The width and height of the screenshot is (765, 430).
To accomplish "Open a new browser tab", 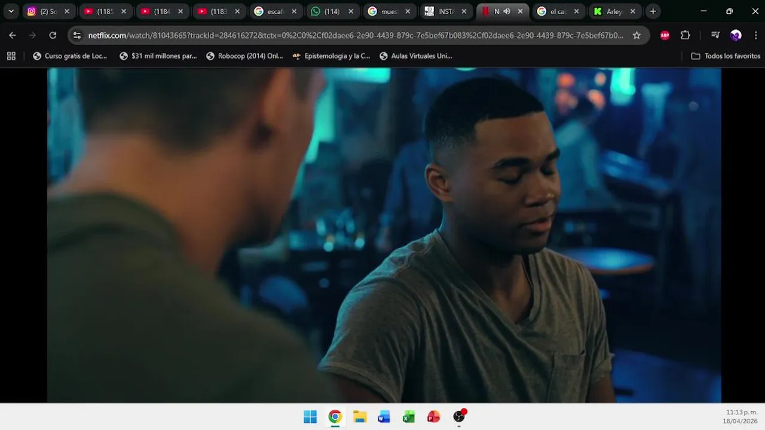I will click(x=653, y=11).
